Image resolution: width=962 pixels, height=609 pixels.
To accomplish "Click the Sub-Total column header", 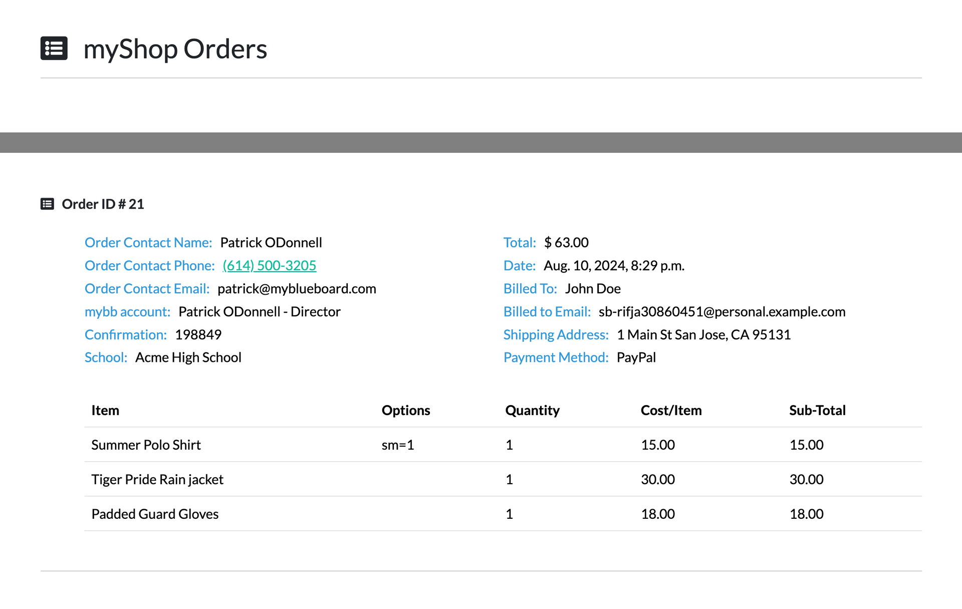I will 817,411.
